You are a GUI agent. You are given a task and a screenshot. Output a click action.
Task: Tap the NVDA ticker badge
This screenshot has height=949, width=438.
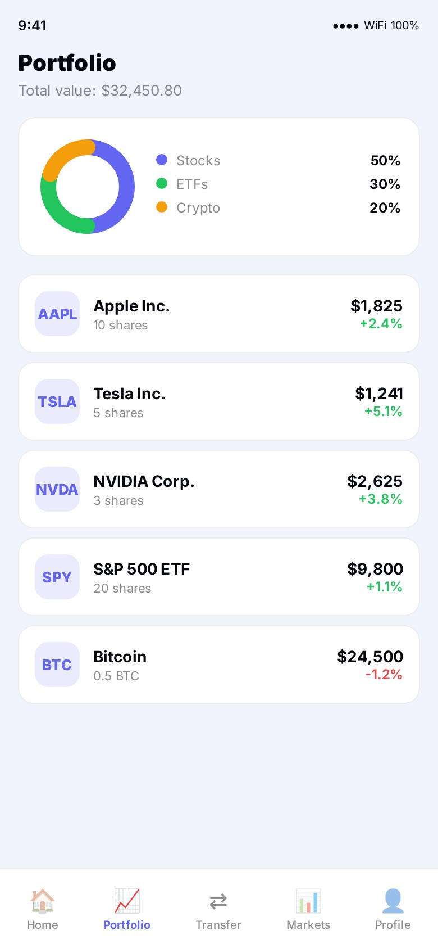pos(57,489)
